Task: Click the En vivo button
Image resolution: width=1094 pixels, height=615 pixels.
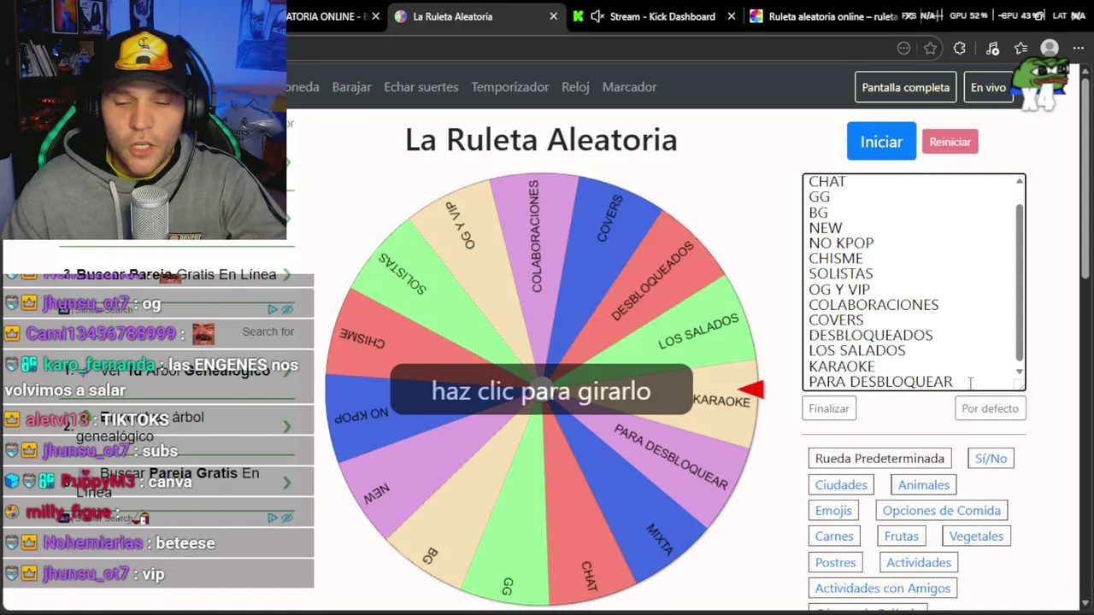Action: 988,87
